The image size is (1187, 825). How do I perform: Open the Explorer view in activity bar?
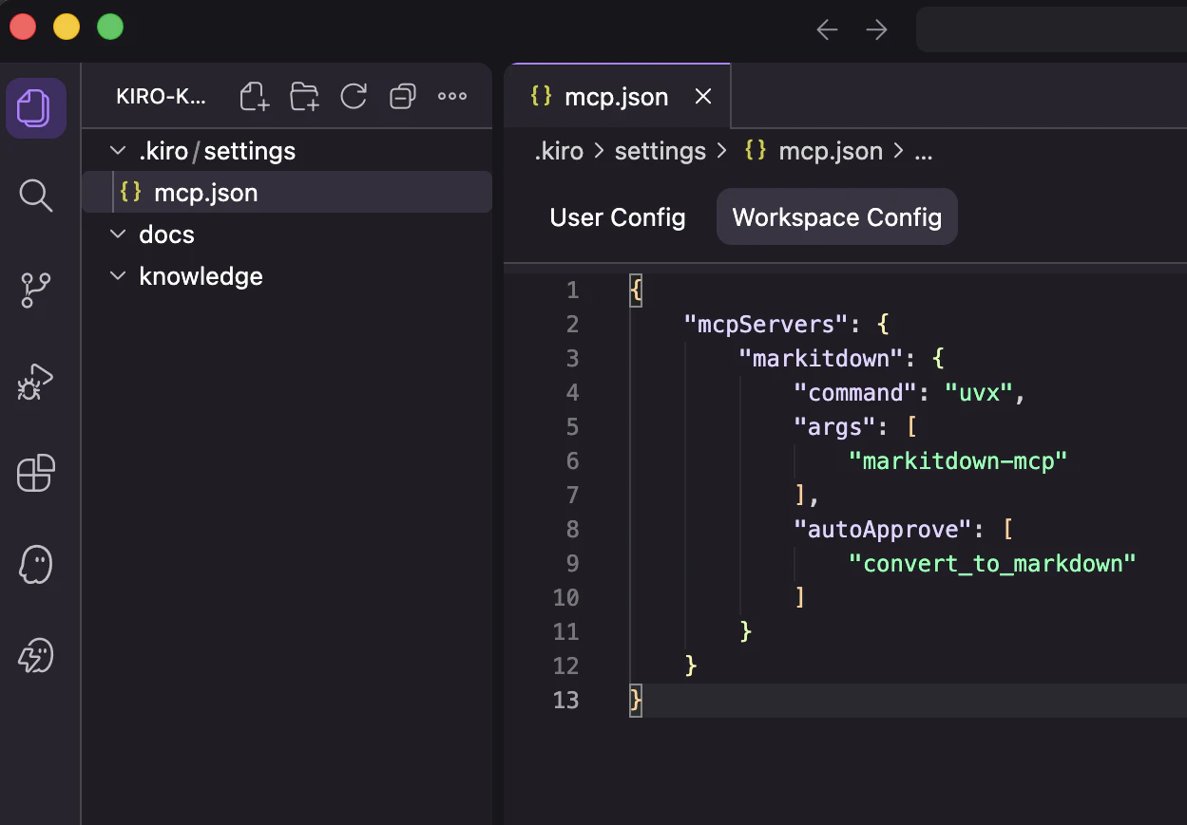point(36,107)
